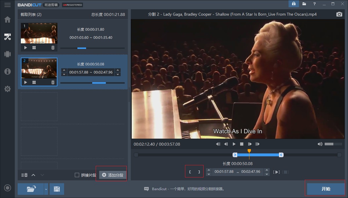
Task: Expand the open file dropdown arrow
Action: (46, 189)
